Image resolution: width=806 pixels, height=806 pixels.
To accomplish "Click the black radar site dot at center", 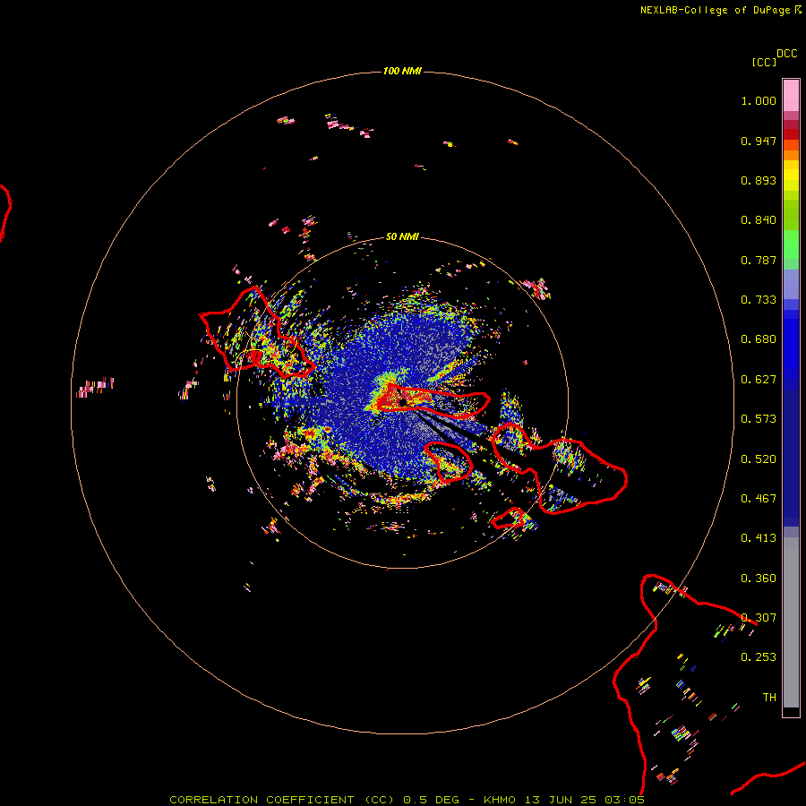I will pos(402,402).
